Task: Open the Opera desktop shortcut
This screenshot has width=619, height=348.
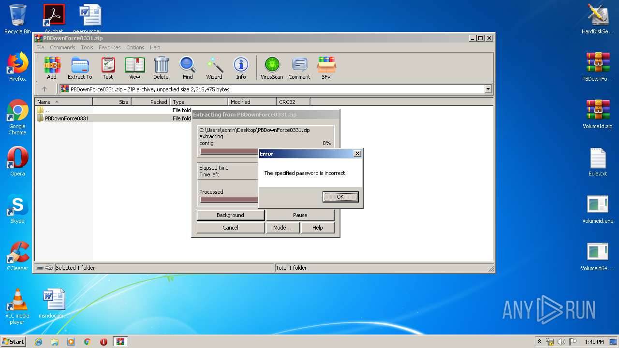Action: tap(17, 161)
